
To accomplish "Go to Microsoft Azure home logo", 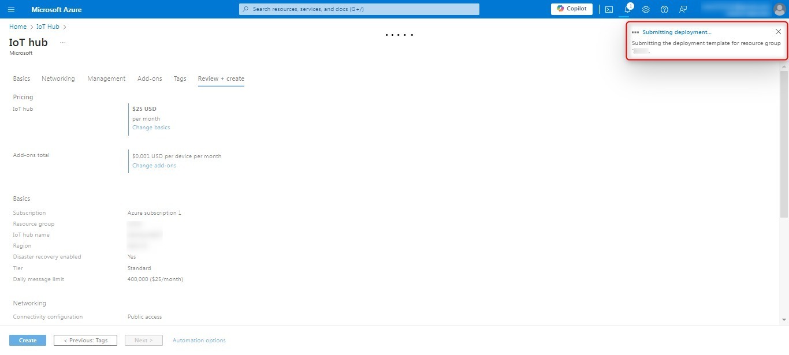I will point(57,10).
